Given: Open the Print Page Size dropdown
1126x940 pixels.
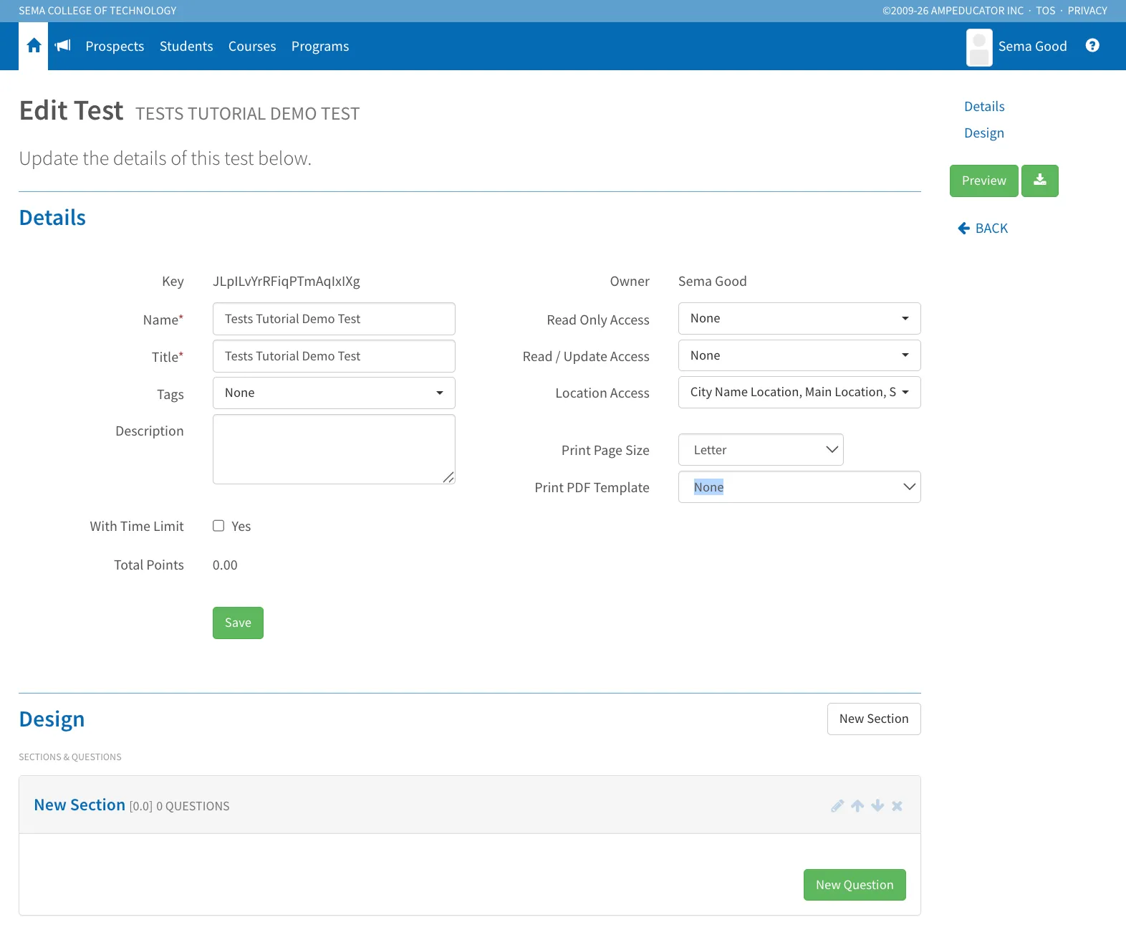Looking at the screenshot, I should point(761,450).
